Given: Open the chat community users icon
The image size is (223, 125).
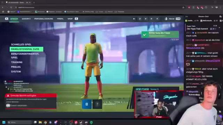Looking at the screenshot, I should [220, 16].
